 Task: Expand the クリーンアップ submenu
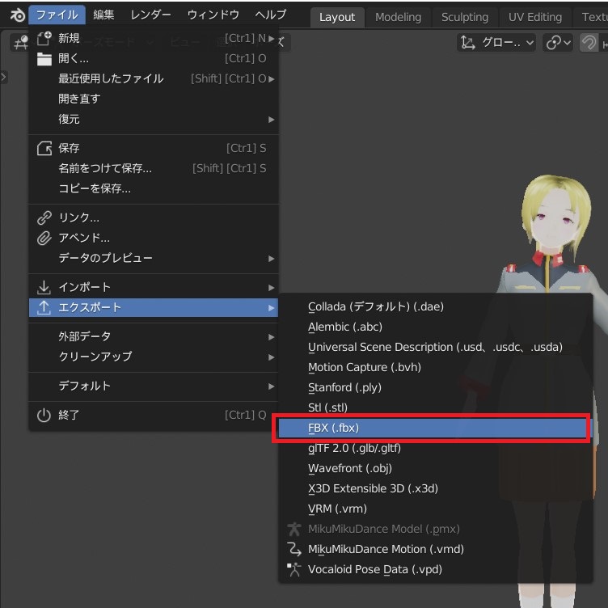click(154, 357)
